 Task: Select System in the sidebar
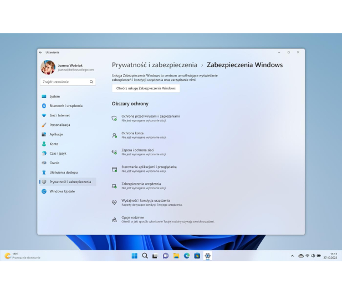[x=68, y=97]
